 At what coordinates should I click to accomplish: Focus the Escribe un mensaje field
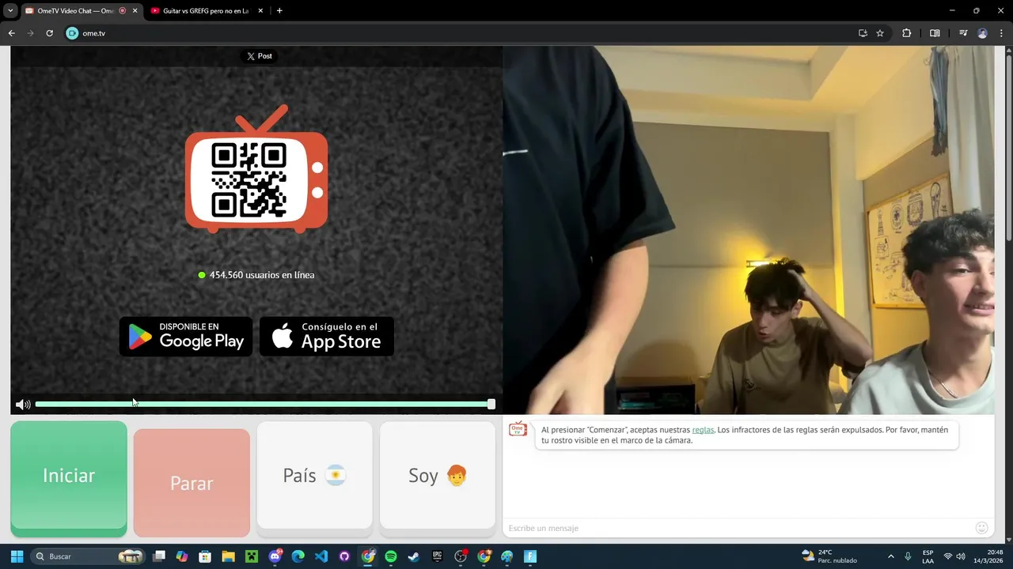point(736,528)
